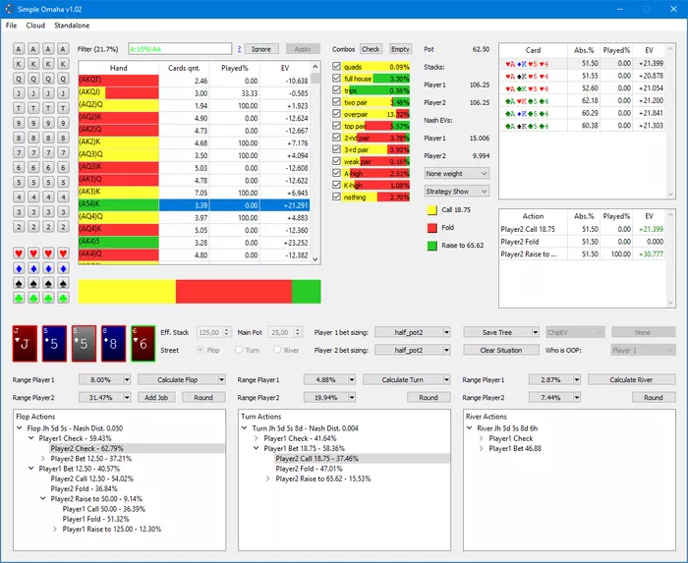The height and width of the screenshot is (563, 688).
Task: Click the first blue diamond suit button
Action: coord(19,269)
